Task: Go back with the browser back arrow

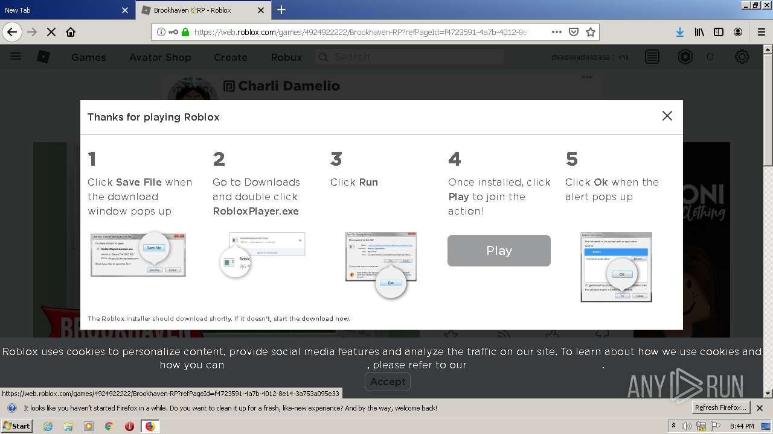Action: pos(12,32)
